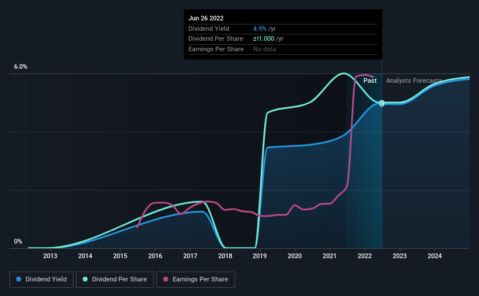The width and height of the screenshot is (479, 296).
Task: Select the 2016 x-axis year label
Action: (x=155, y=256)
